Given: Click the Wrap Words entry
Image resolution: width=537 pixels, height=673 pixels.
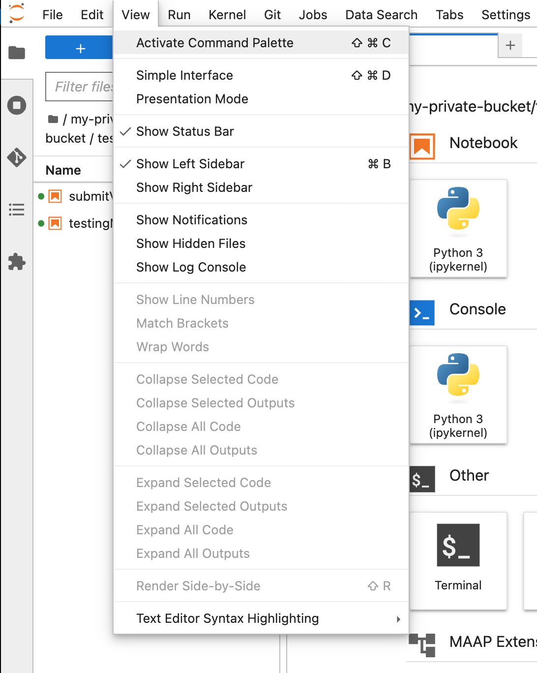Looking at the screenshot, I should click(261, 347).
